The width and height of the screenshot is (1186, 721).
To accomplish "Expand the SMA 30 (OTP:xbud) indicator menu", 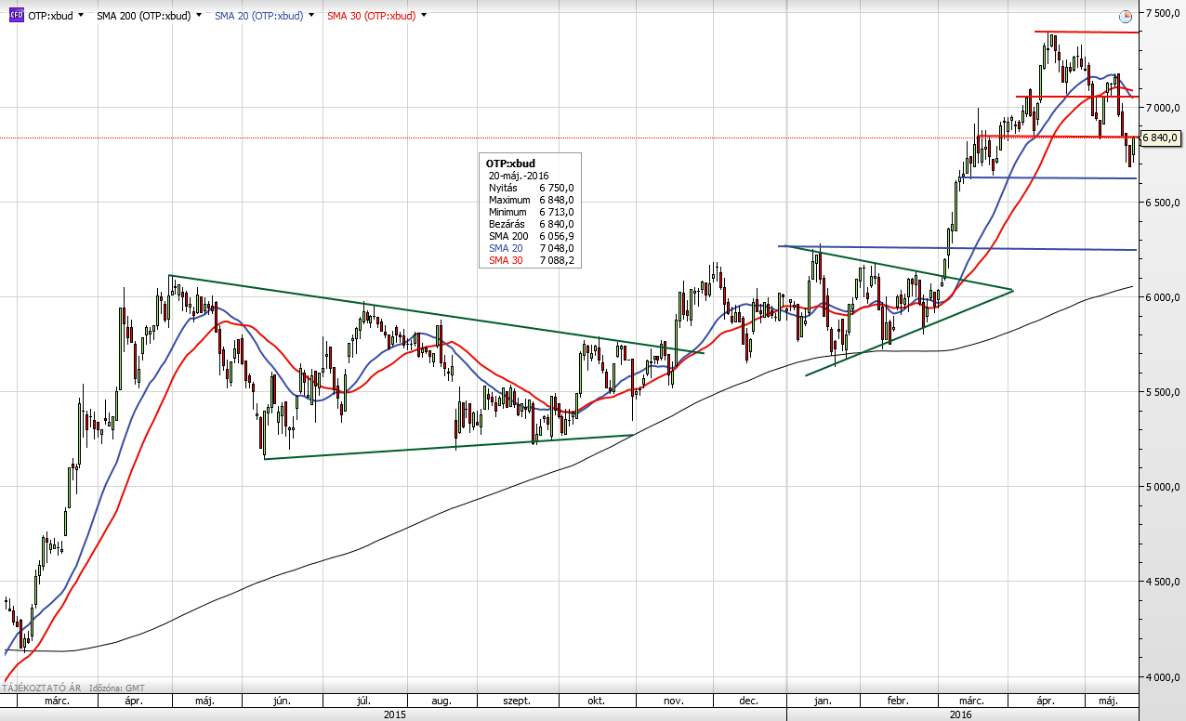I will tap(425, 16).
